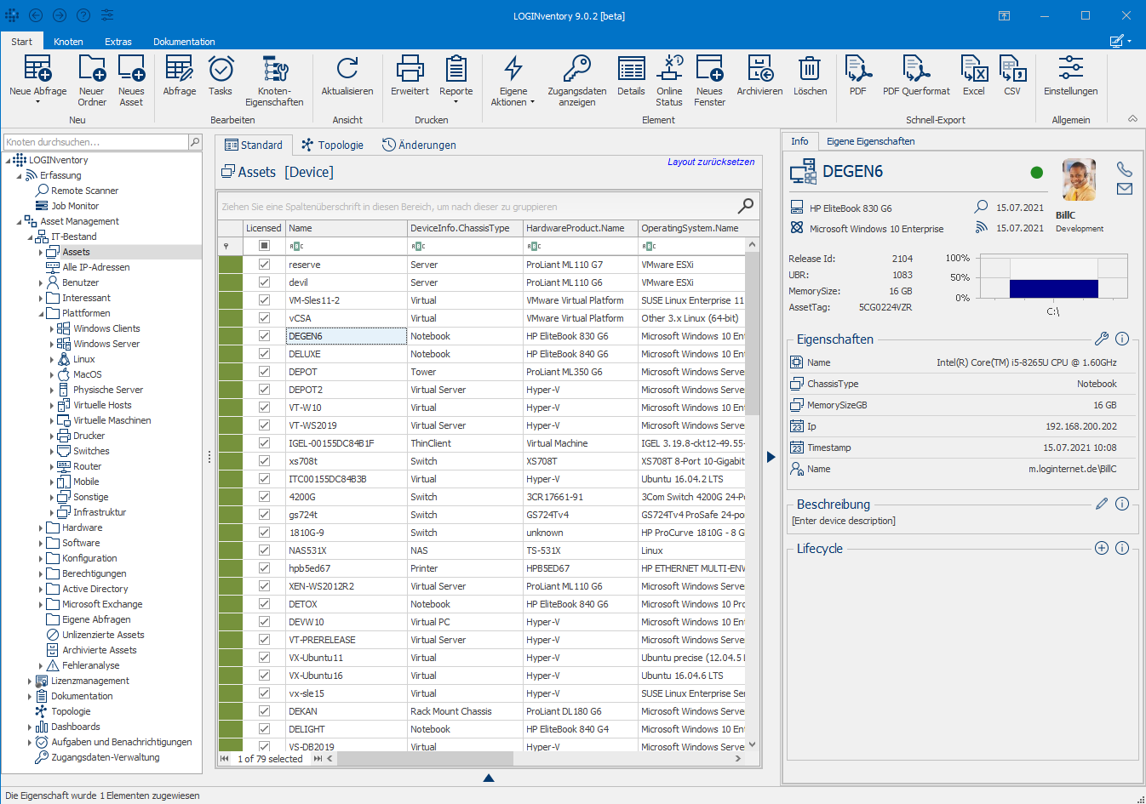The image size is (1146, 804).
Task: Open the Dokumentation ribbon tab
Action: 184,42
